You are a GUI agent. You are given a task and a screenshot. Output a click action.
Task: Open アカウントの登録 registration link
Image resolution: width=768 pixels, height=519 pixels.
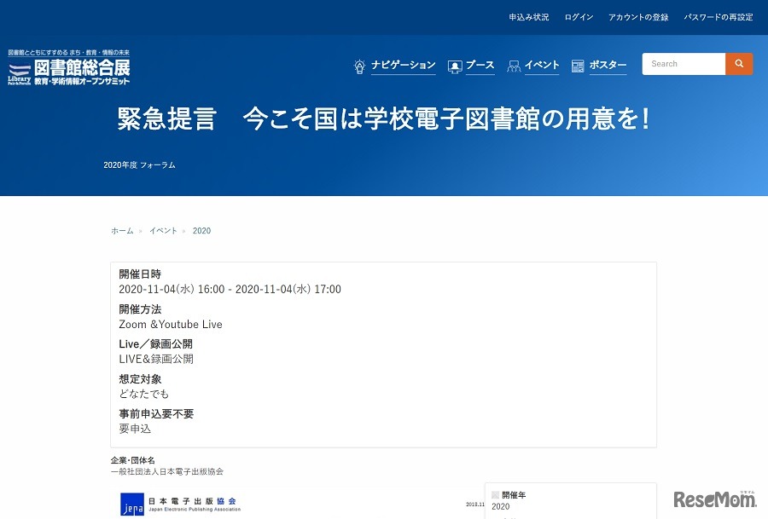[638, 15]
